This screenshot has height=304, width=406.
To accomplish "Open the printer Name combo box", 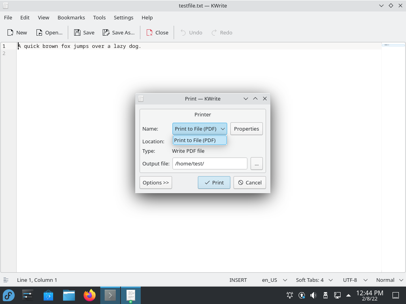I will pyautogui.click(x=200, y=129).
